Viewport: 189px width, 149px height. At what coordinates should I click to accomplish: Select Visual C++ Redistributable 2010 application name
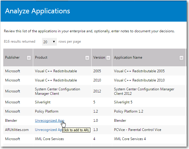(139, 80)
